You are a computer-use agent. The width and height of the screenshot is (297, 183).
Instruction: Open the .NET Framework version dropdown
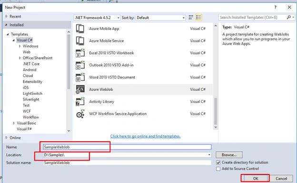pos(97,18)
